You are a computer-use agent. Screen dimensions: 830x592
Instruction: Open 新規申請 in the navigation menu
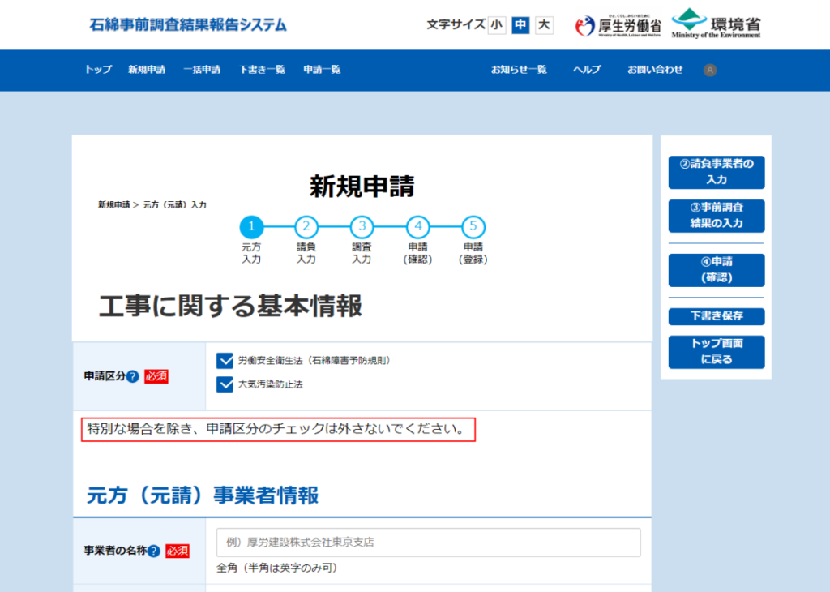pos(147,70)
